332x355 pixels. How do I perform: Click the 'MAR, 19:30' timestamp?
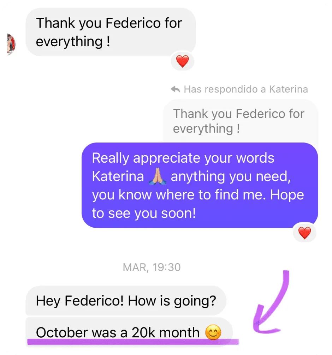tap(152, 267)
